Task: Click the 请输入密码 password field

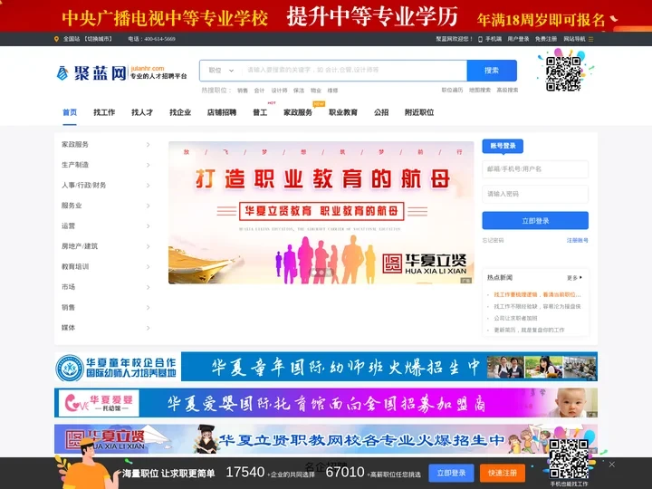Action: (535, 194)
